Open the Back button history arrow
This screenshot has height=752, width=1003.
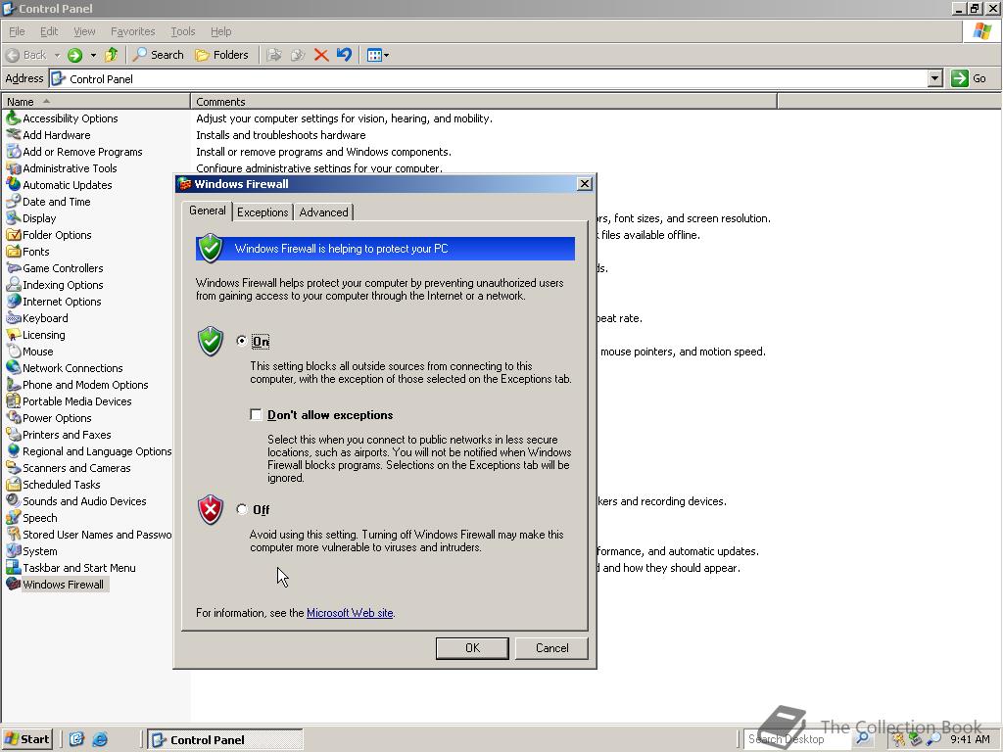pos(57,55)
